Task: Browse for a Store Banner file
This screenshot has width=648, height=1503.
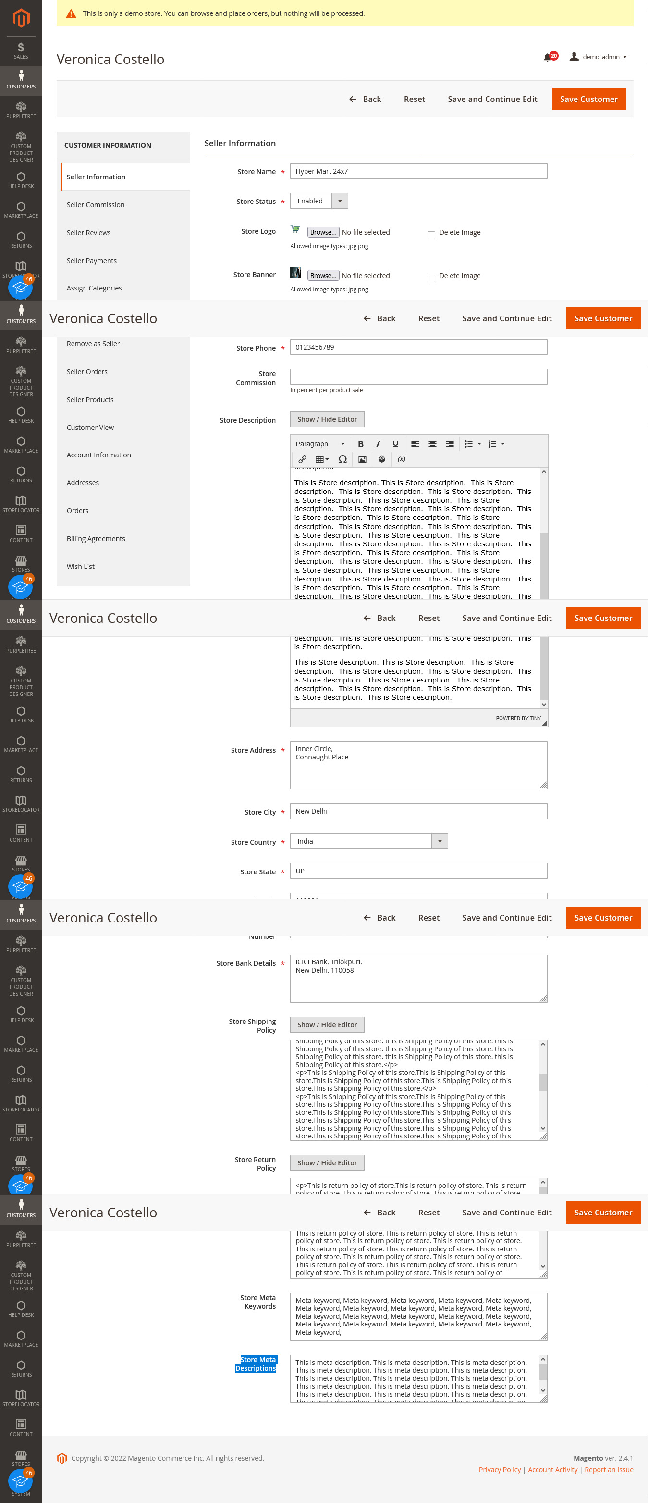Action: (x=323, y=276)
